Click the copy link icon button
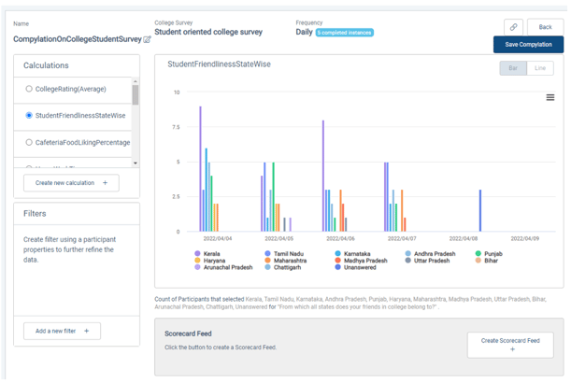The width and height of the screenshot is (571, 383). coord(513,27)
